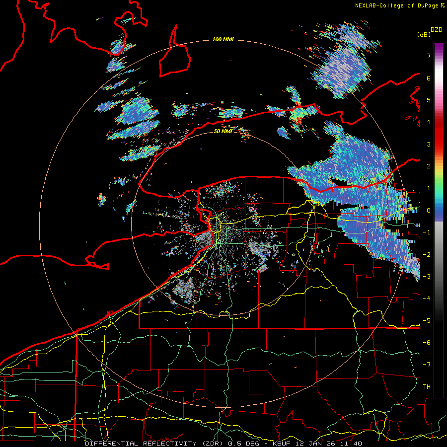Click the TH threshold label on scale
This screenshot has height=447, width=447.
[x=427, y=386]
